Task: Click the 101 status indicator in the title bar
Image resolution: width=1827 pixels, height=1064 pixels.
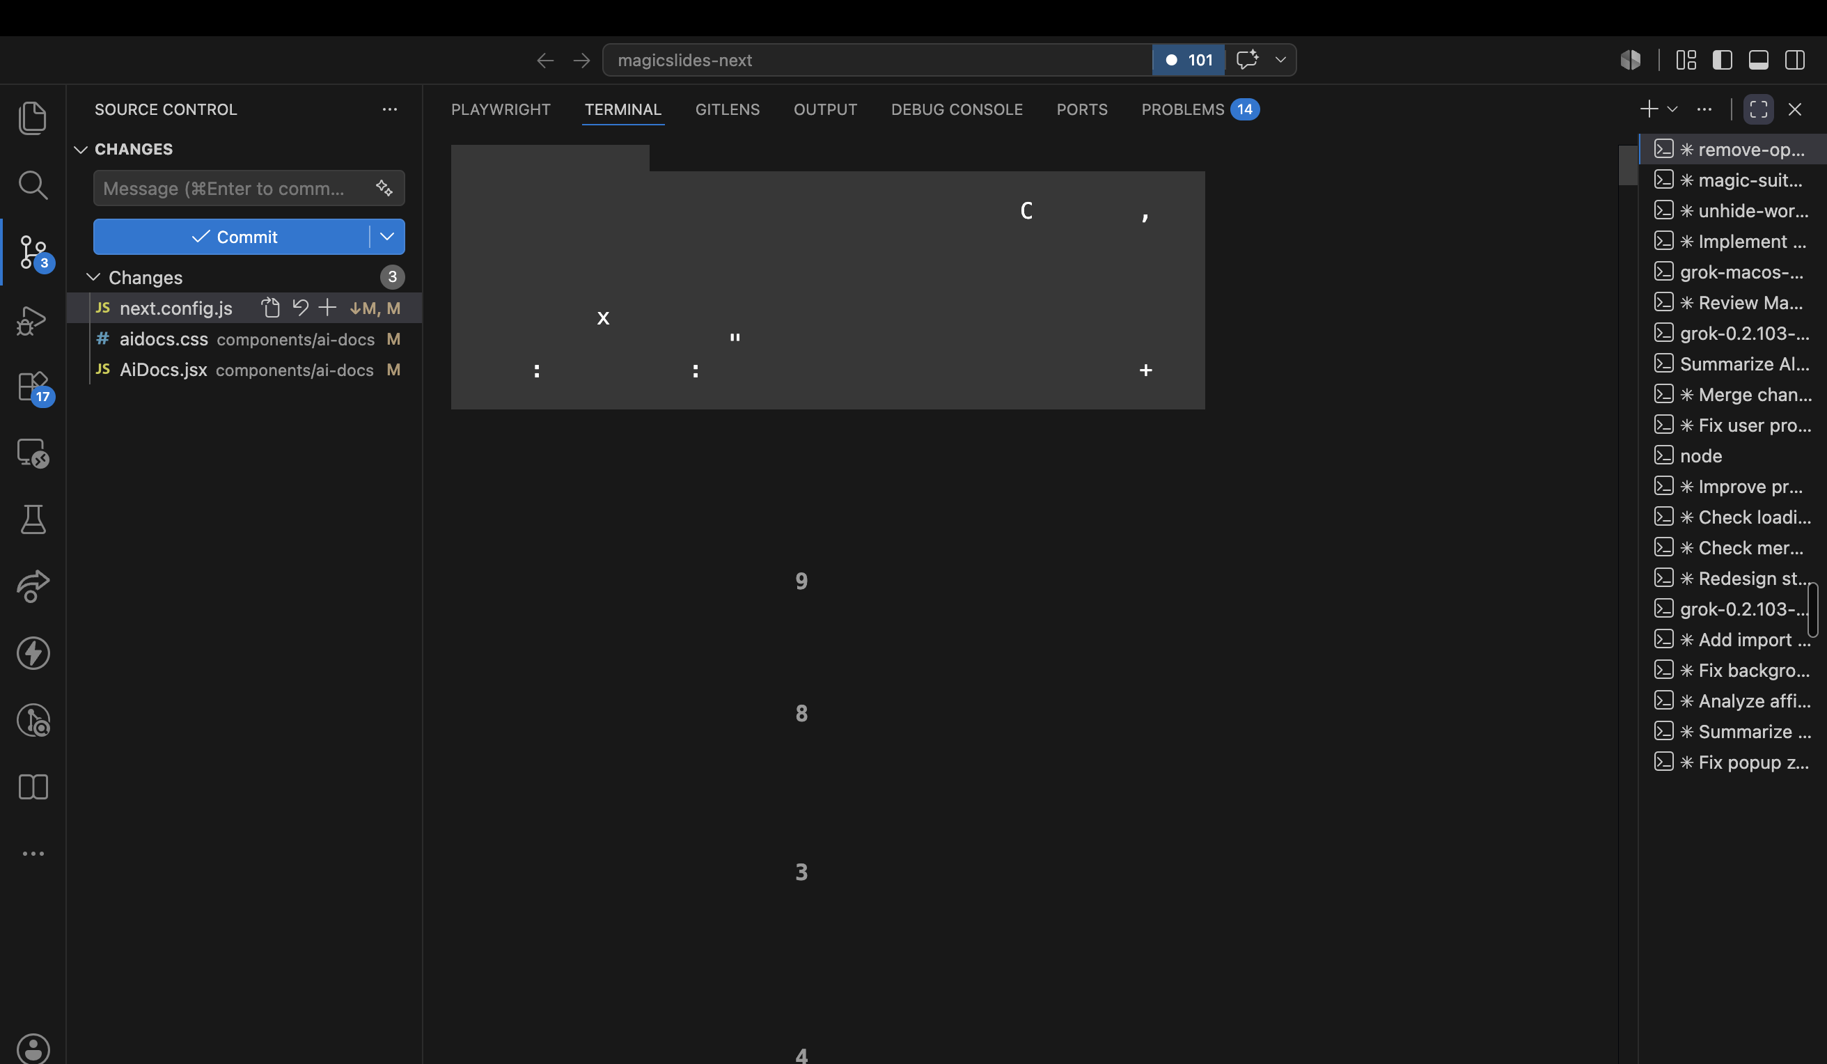Action: [x=1189, y=60]
